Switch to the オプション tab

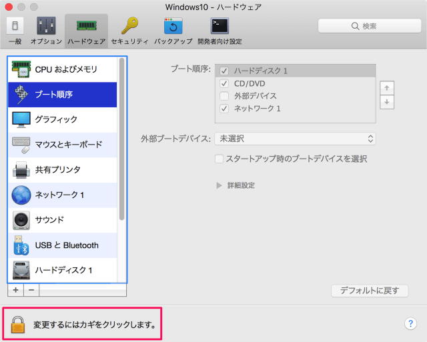[x=46, y=30]
